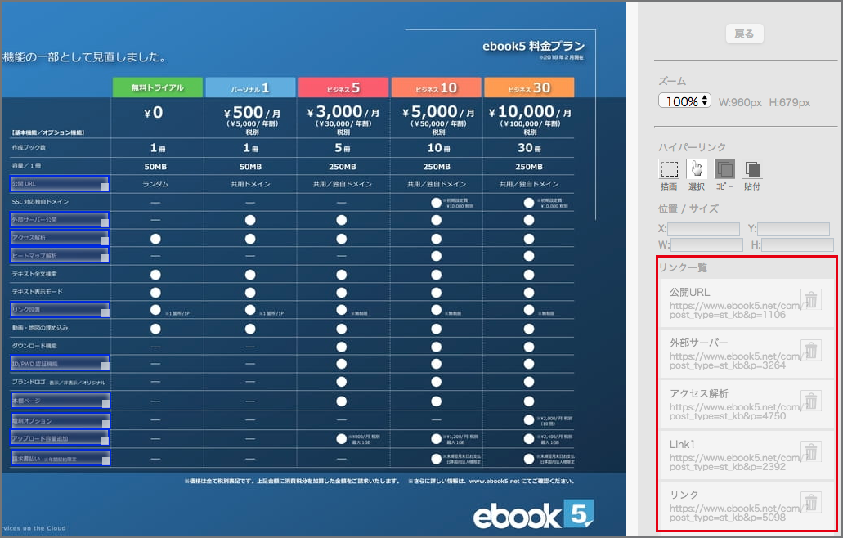Screen dimensions: 843x538
Task: Select the Link1 entry in link list
Action: tap(747, 455)
